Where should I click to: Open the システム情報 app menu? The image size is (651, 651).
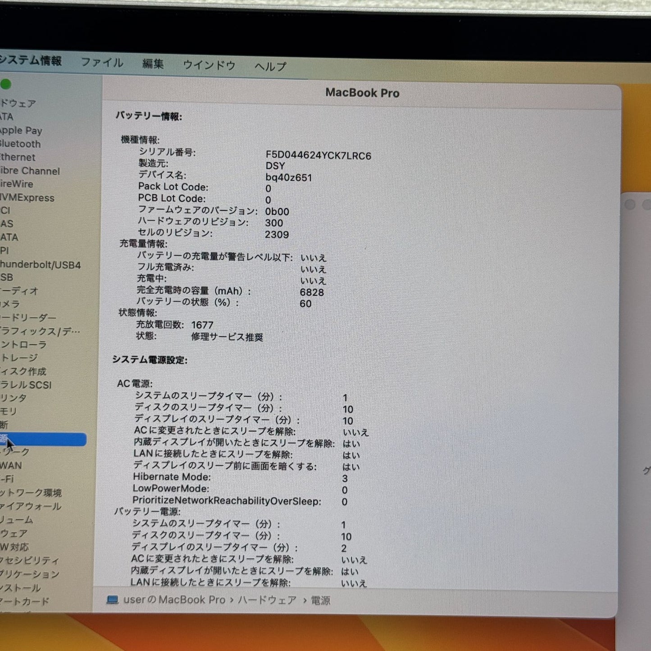coord(31,60)
